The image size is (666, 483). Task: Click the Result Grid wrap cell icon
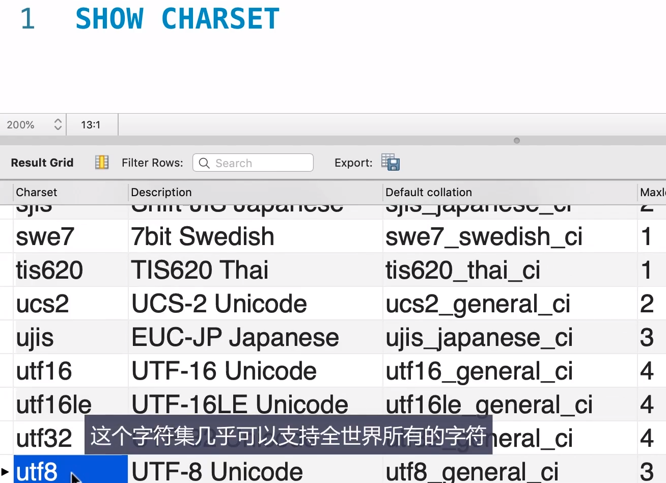point(102,163)
